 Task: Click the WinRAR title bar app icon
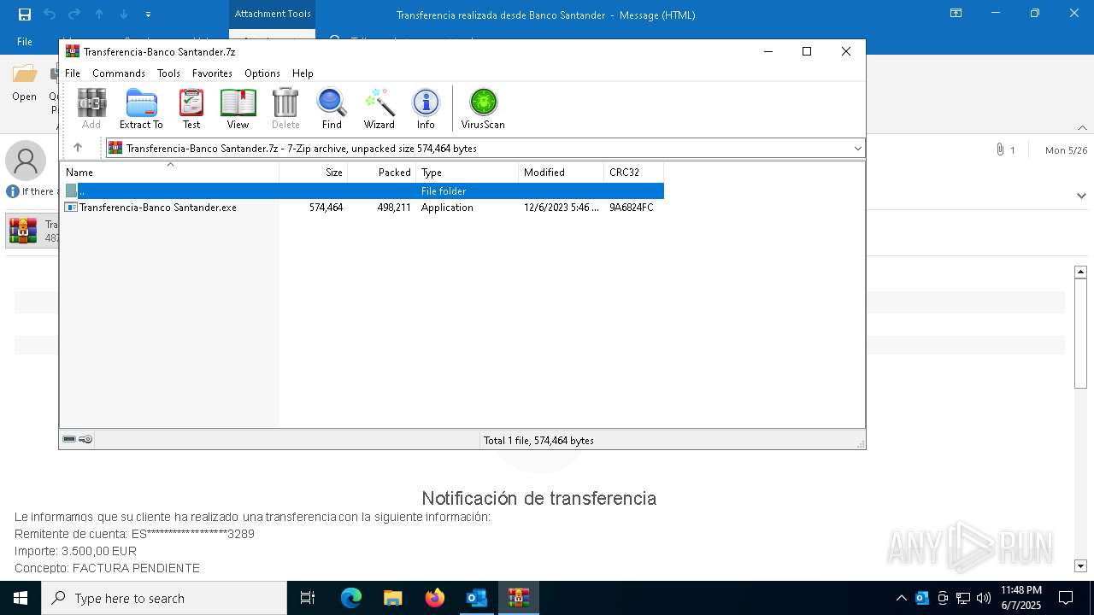pos(73,51)
